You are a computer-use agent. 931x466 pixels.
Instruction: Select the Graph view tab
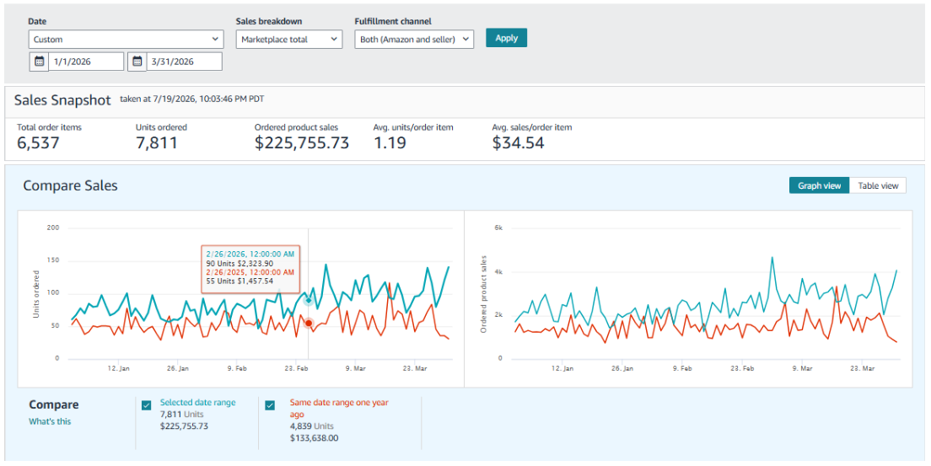tap(820, 185)
